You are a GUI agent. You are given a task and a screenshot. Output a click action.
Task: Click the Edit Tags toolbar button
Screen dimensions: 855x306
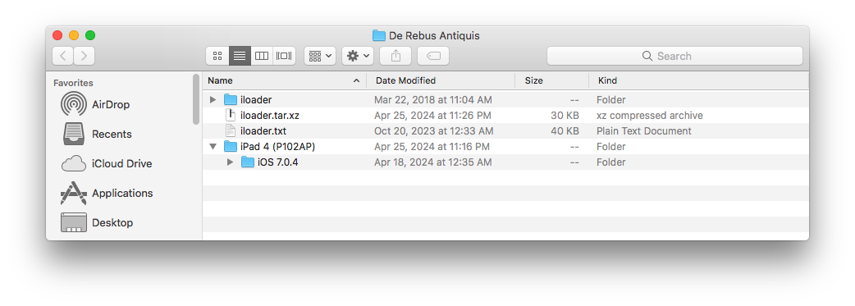(x=433, y=56)
